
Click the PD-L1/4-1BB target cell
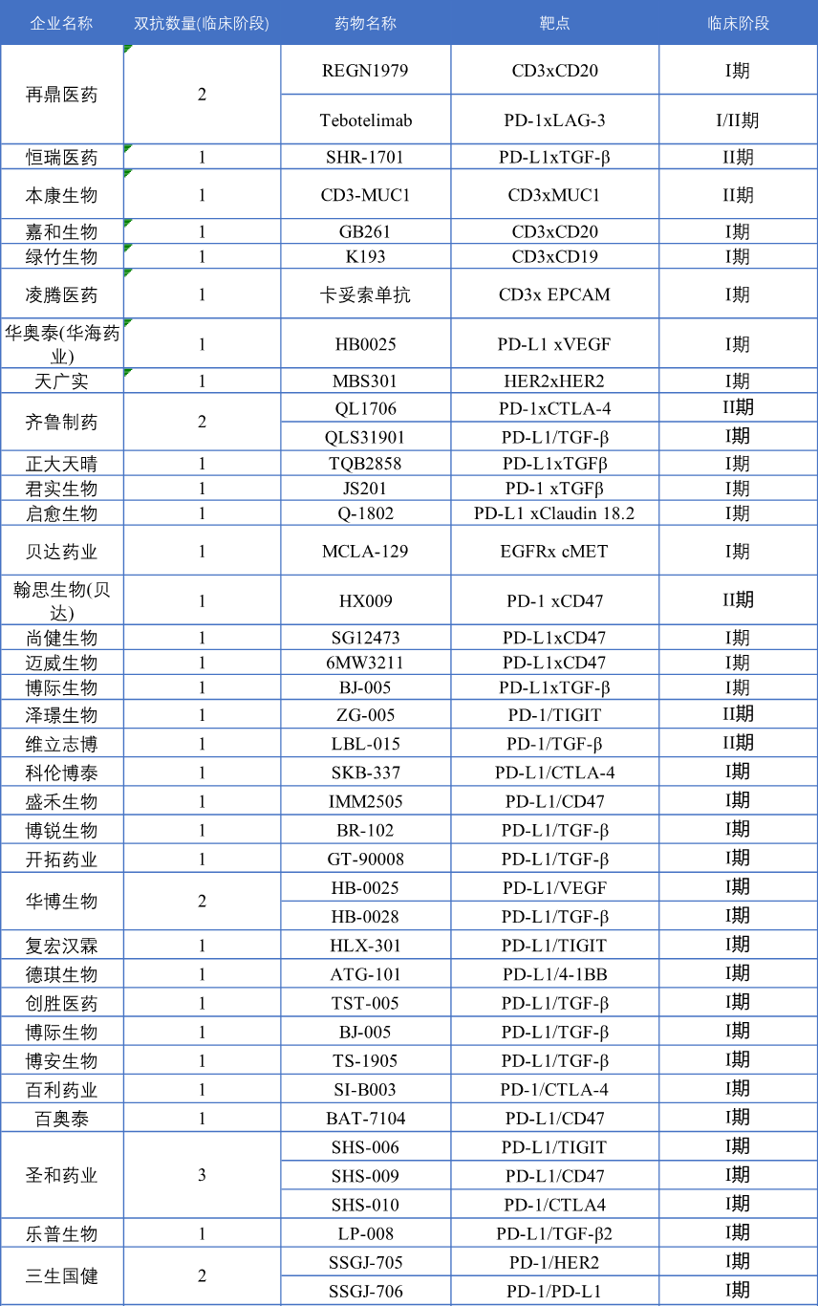point(555,973)
